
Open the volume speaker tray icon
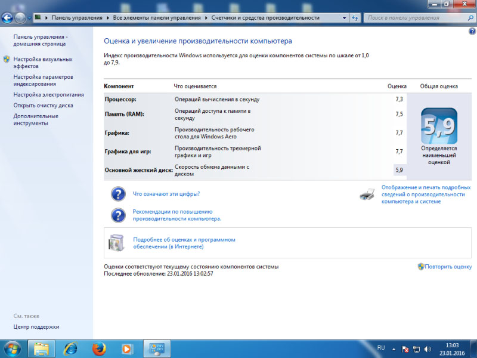(428, 349)
